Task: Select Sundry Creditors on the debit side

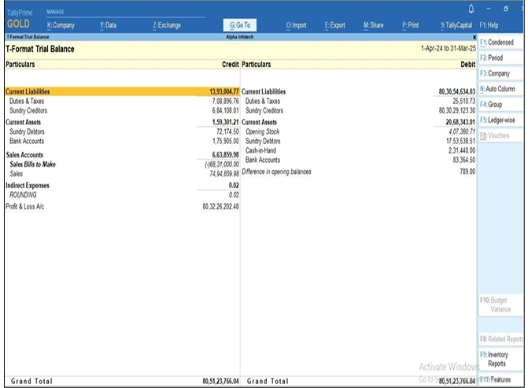Action: (x=358, y=110)
